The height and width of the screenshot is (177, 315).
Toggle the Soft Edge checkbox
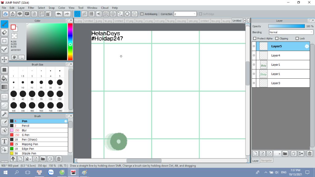pyautogui.click(x=200, y=14)
